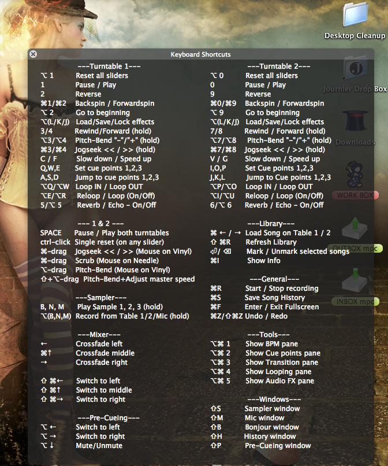Click the SPACE shortcut key label
This screenshot has height=466, width=388.
pos(51,232)
